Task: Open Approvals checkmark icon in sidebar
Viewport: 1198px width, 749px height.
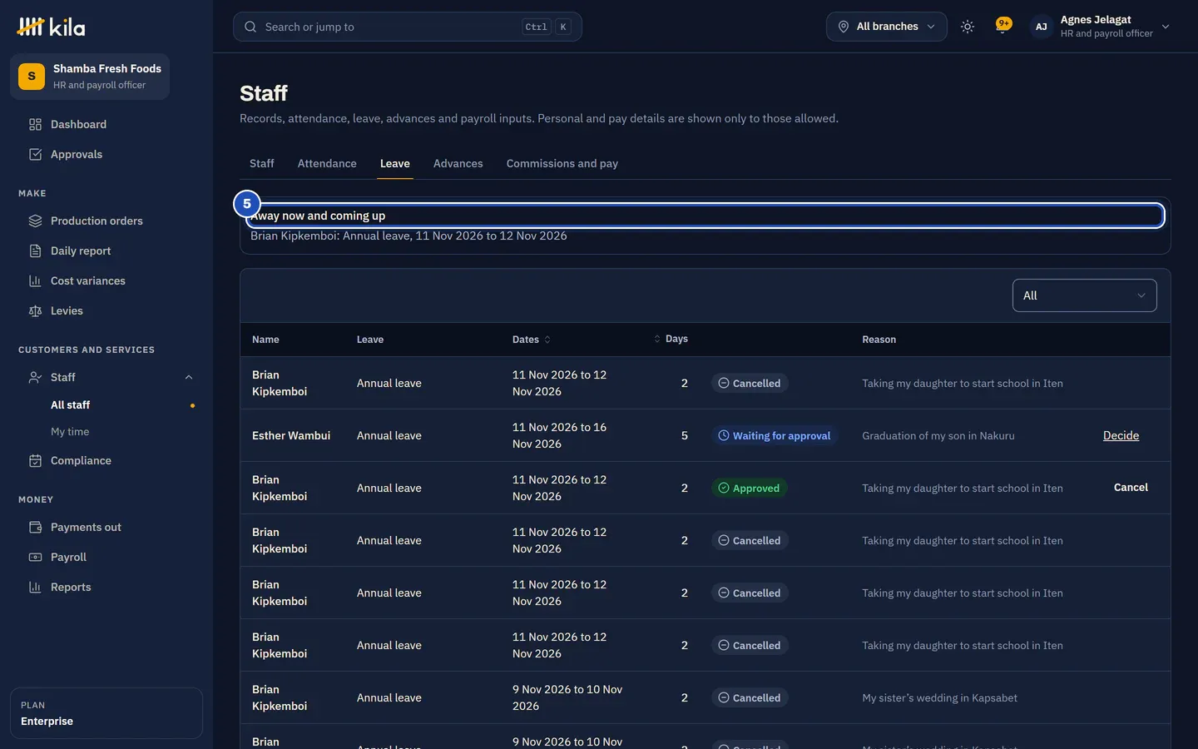Action: coord(35,155)
